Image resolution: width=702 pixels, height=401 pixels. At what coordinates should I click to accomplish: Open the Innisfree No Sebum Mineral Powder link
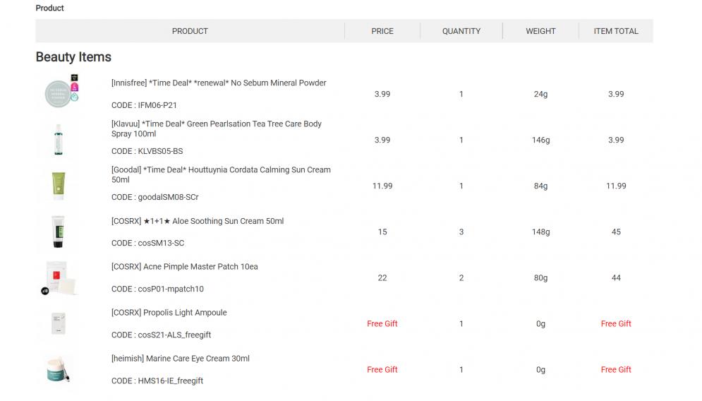coord(219,83)
